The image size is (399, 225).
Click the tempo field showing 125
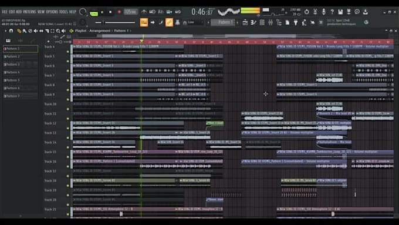pos(130,12)
